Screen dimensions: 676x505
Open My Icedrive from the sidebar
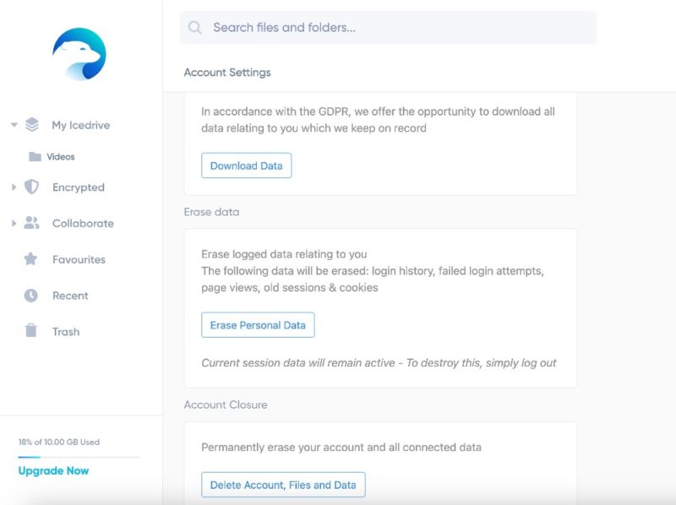click(77, 124)
